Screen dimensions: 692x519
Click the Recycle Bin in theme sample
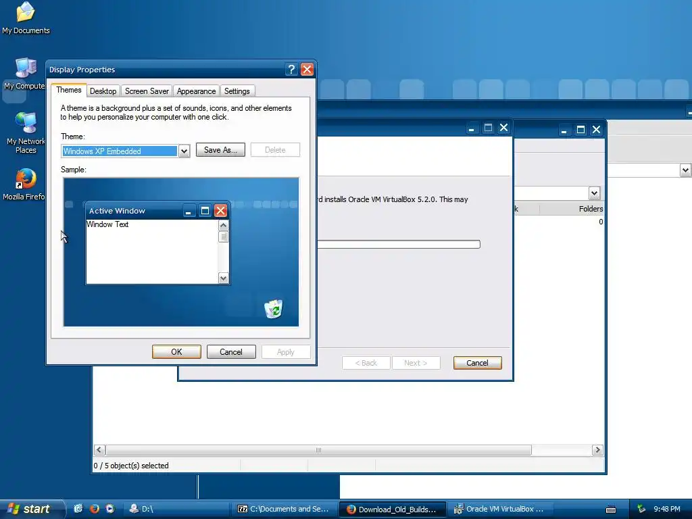[x=273, y=308]
